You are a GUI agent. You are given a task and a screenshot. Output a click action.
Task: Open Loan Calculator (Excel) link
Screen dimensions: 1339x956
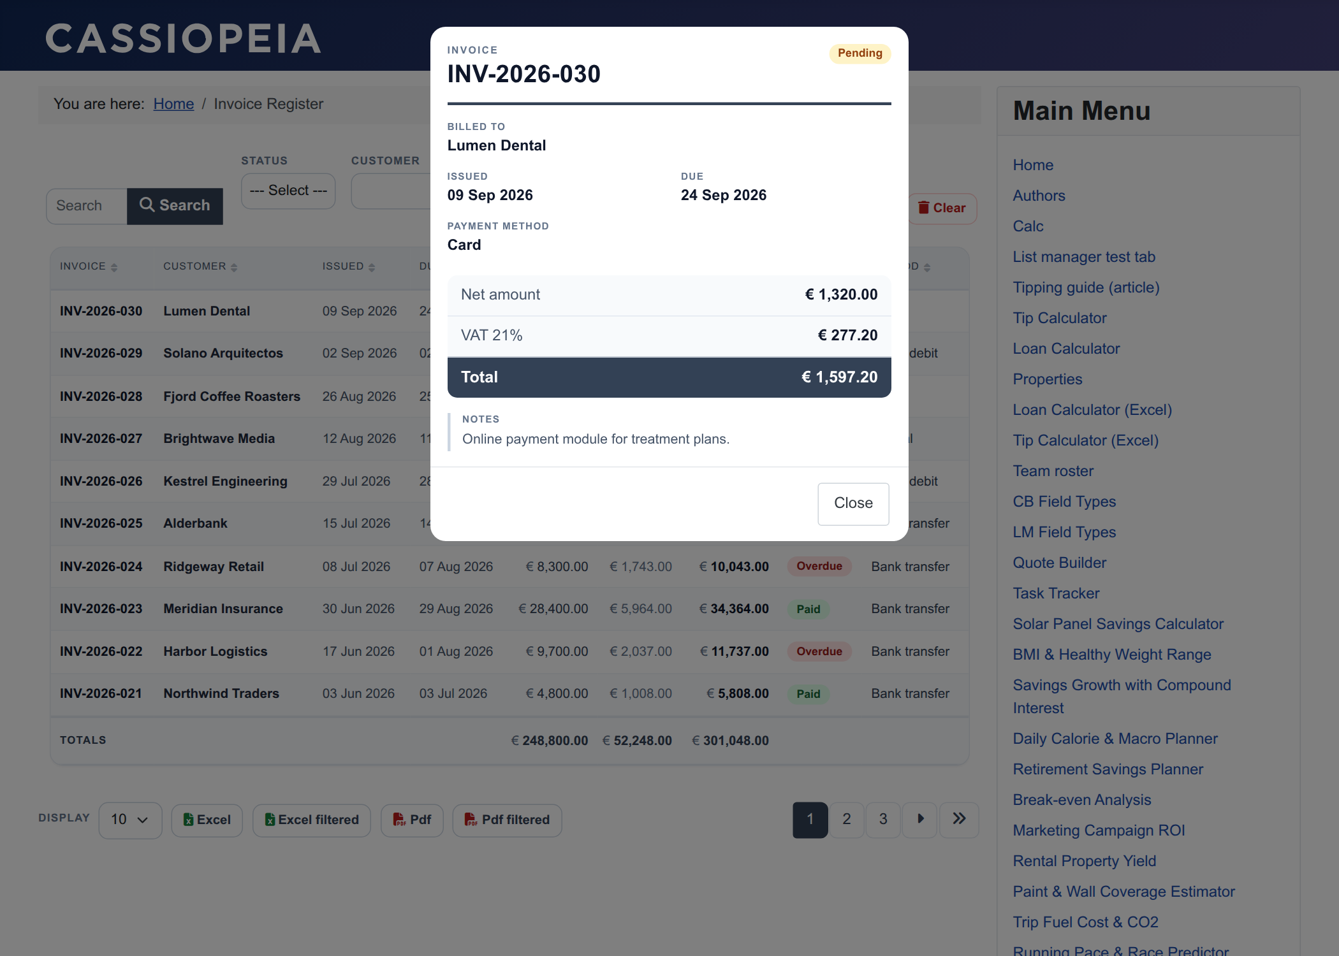(x=1092, y=410)
